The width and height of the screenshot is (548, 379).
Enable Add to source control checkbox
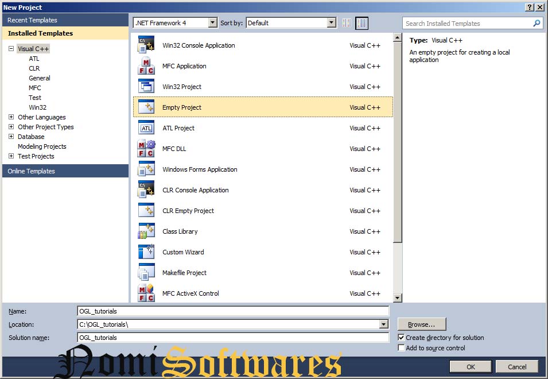click(x=401, y=348)
